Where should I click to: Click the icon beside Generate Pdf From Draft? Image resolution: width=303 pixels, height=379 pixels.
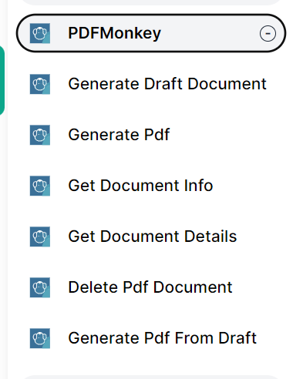[x=40, y=338]
